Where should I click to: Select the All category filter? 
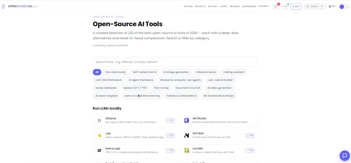(x=97, y=72)
